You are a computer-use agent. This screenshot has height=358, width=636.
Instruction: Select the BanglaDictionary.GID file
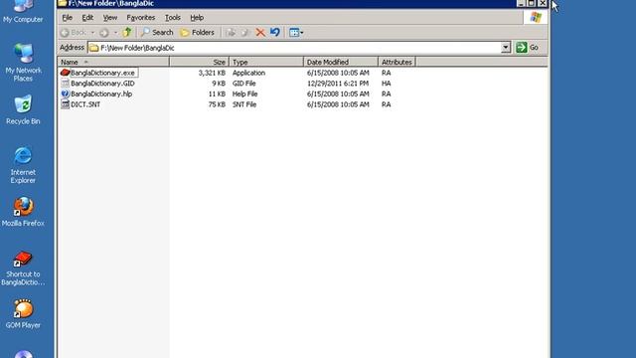coord(102,84)
